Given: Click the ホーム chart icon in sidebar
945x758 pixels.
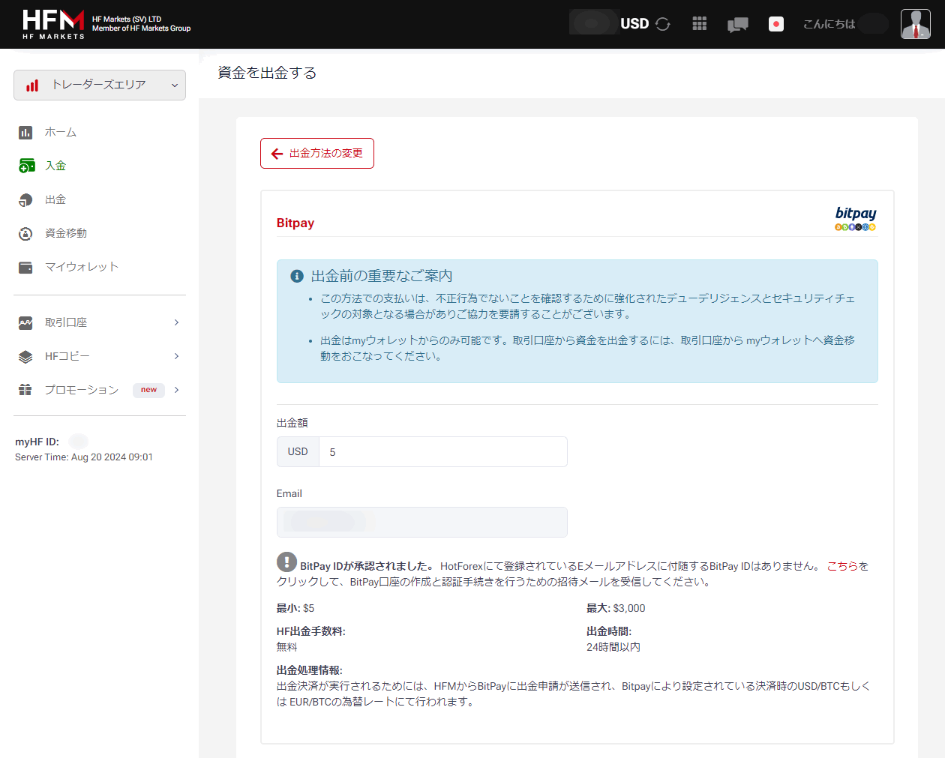Looking at the screenshot, I should [x=25, y=133].
